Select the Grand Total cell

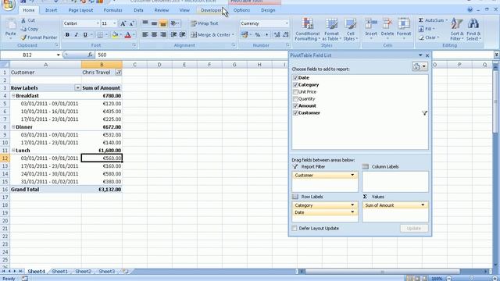coord(45,190)
